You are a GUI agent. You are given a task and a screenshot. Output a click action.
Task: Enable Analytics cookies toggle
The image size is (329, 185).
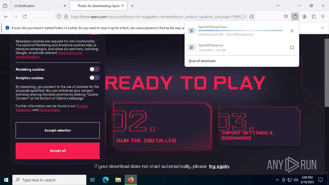[94, 78]
